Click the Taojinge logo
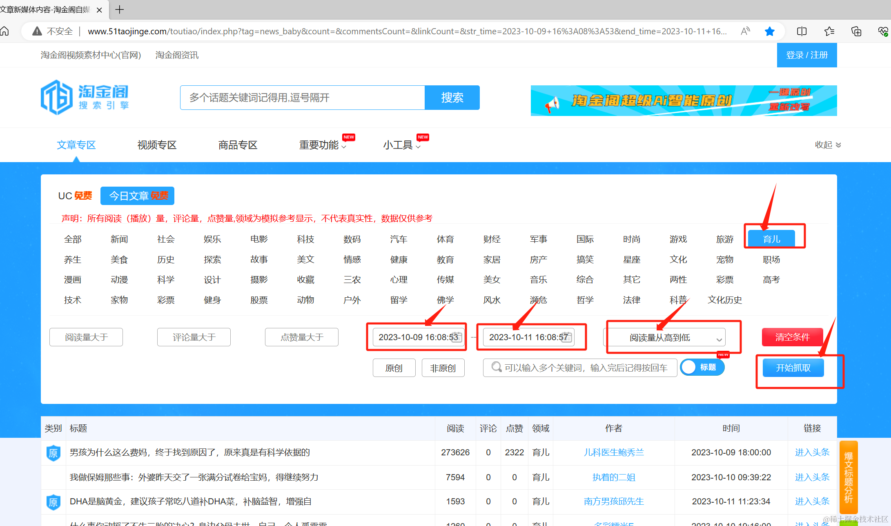This screenshot has width=891, height=526. (x=85, y=98)
